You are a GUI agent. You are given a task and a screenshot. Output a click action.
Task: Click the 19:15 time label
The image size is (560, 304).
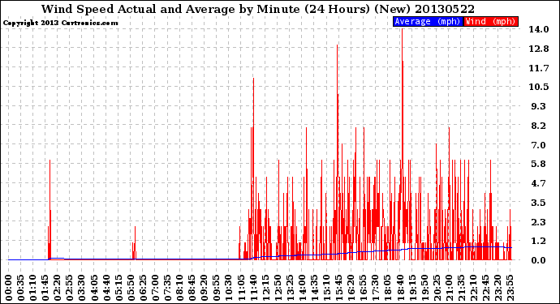tap(412, 288)
